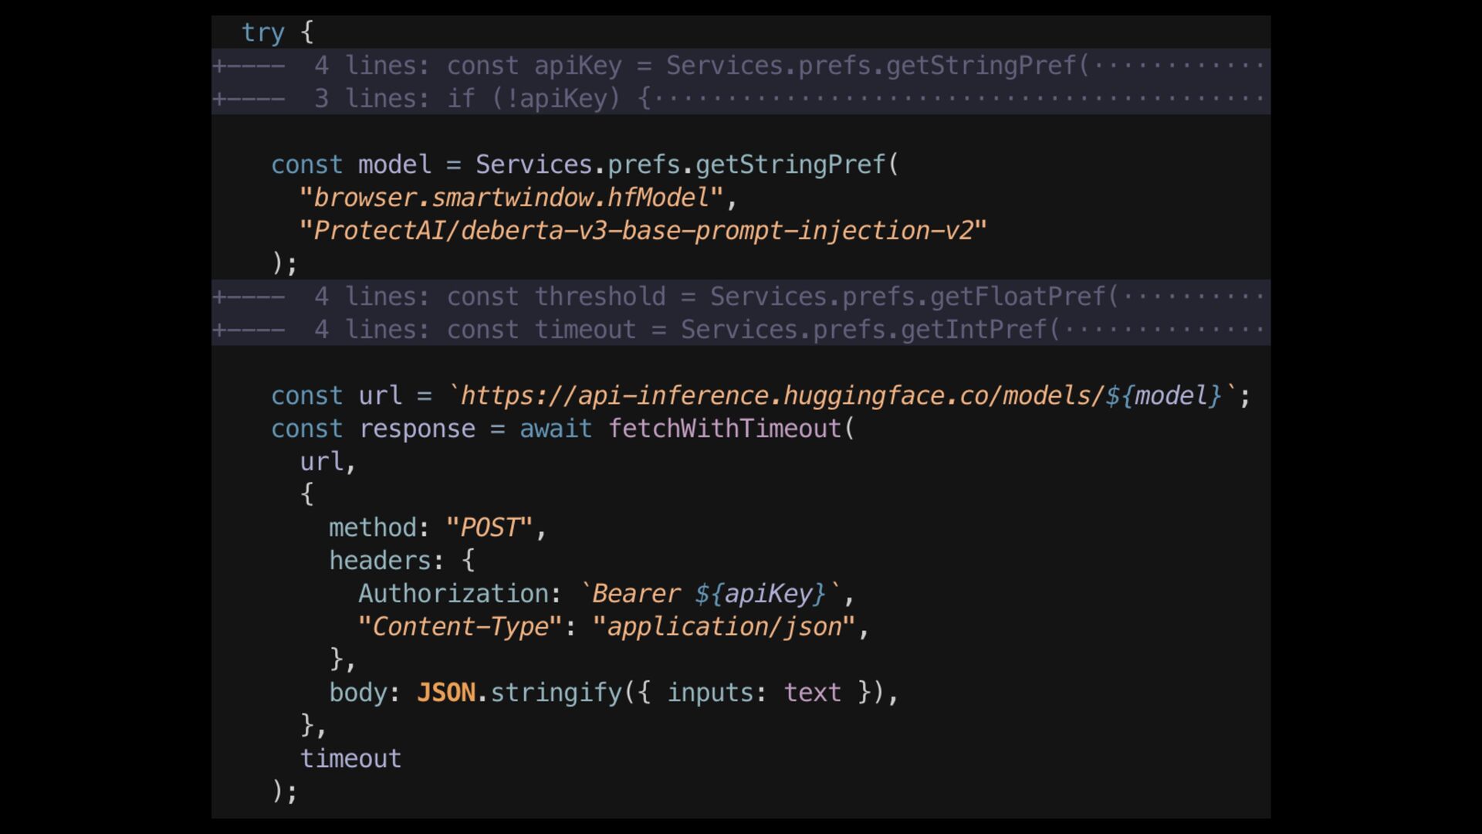Click the "application/json" string value
Screen dimensions: 1482x834
(x=724, y=627)
